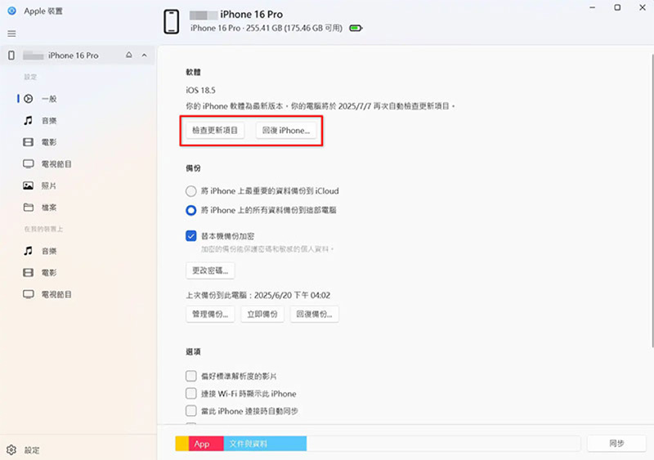Screen dimensions: 654x460
Task: Click the large phone icon in header
Action: [171, 22]
